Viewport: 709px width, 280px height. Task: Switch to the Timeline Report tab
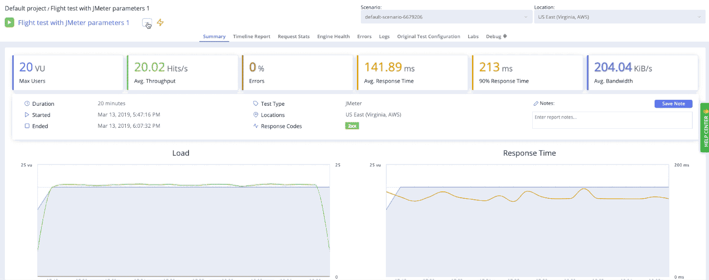(252, 37)
